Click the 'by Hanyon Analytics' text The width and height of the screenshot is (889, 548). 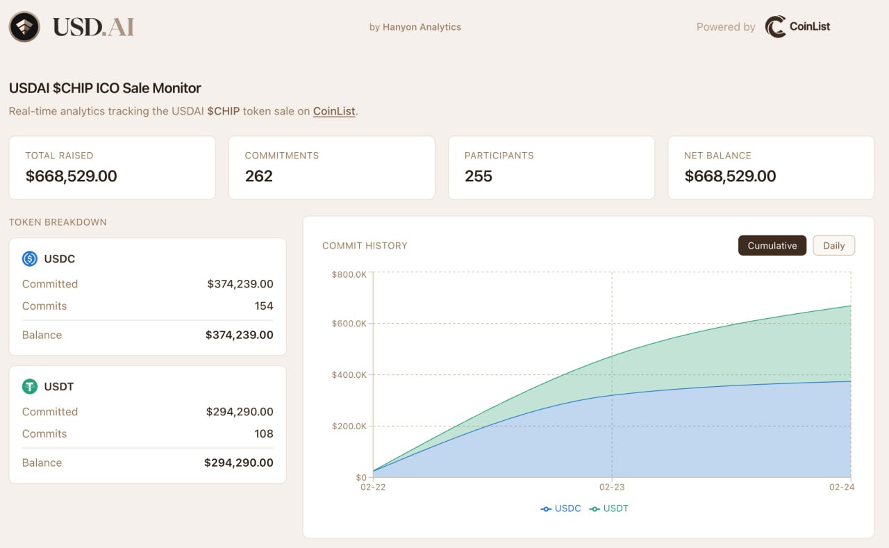pos(415,27)
